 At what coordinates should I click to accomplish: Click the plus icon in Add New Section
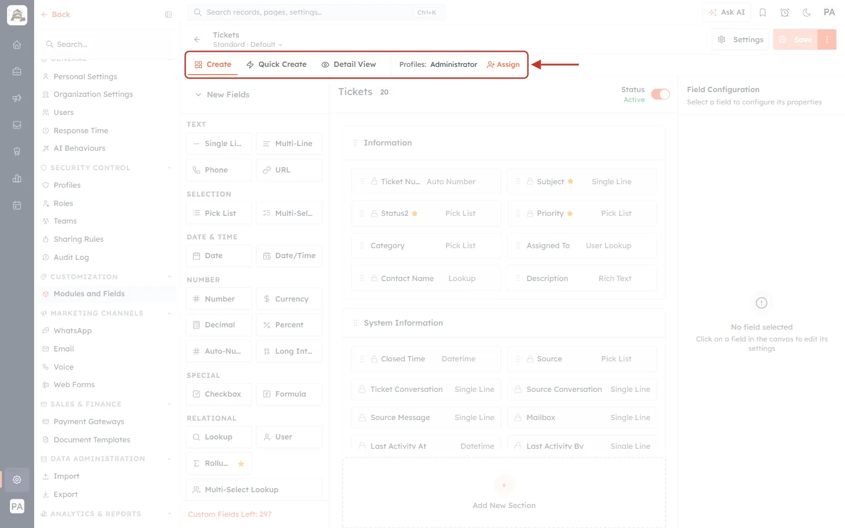504,485
